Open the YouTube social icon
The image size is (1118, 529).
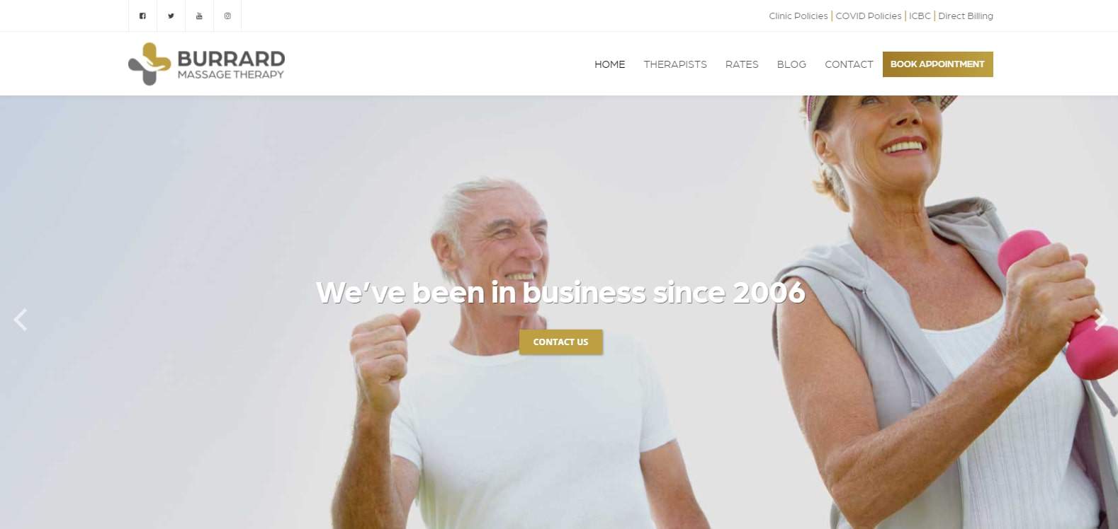(x=199, y=16)
